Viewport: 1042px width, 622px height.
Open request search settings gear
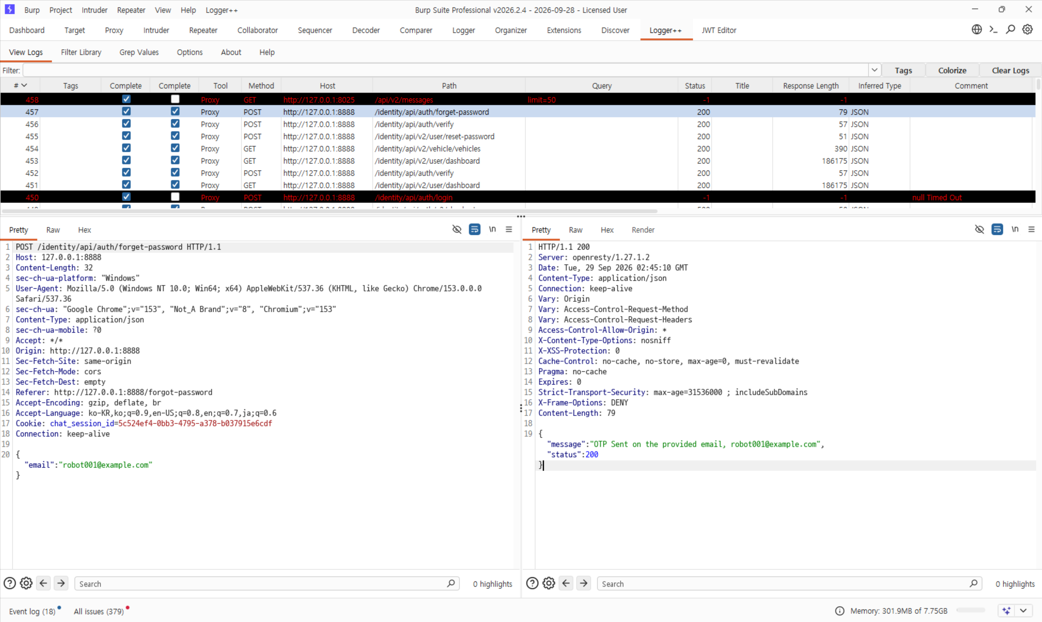(26, 583)
